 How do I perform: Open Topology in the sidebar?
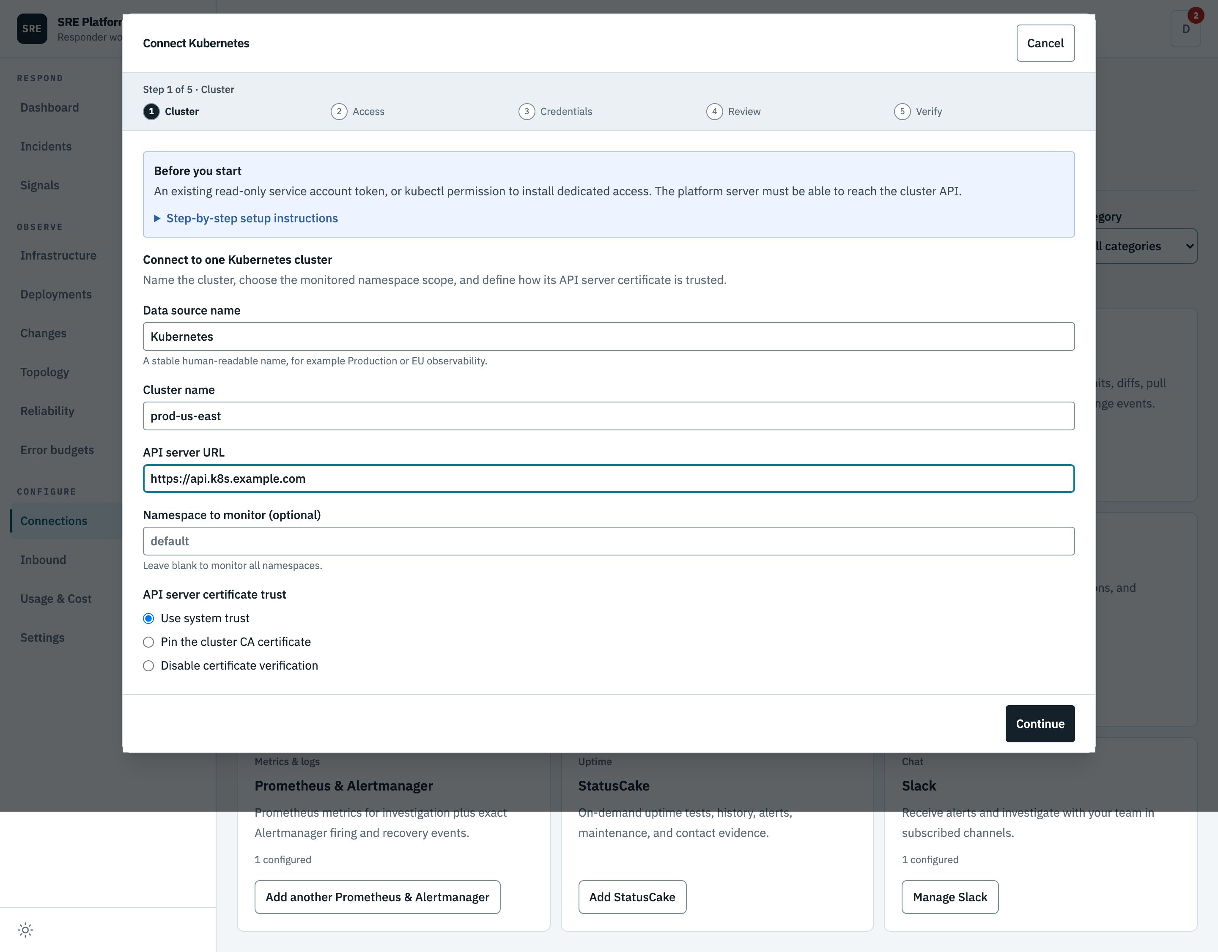pyautogui.click(x=44, y=372)
